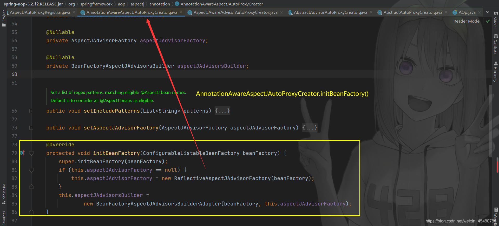Click the folded {...} placeholder after setAspectJAdvisorFactory

click(x=310, y=128)
